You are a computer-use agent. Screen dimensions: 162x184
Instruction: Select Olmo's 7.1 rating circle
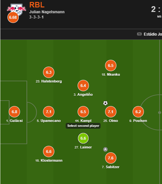111,112
